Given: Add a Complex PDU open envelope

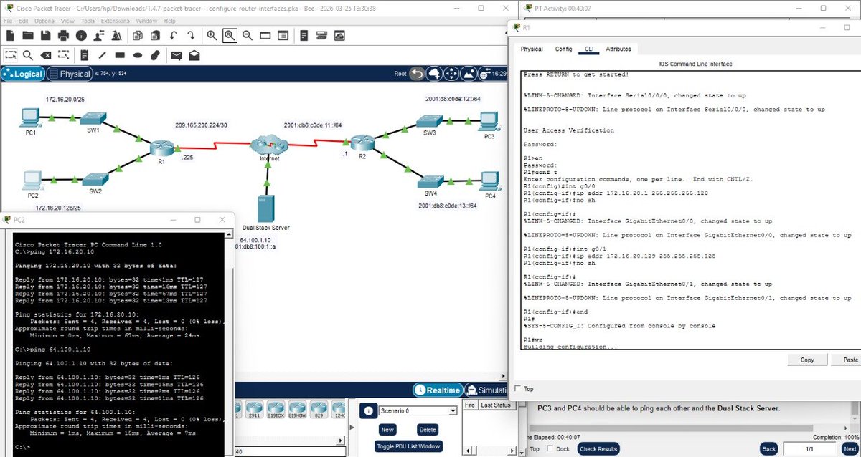Looking at the screenshot, I should coord(193,55).
